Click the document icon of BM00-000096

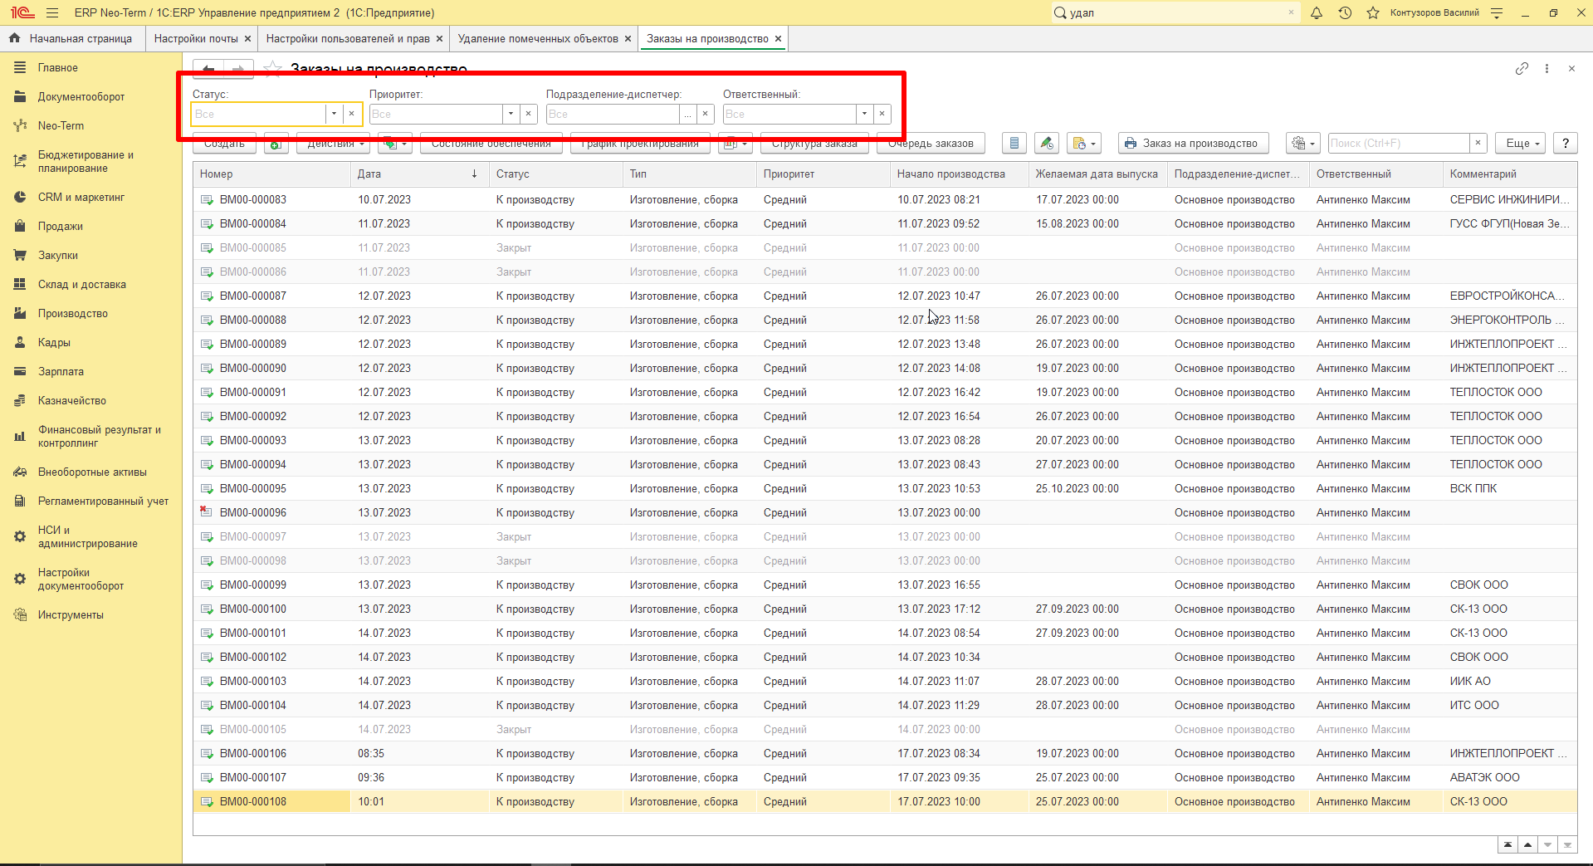pyautogui.click(x=206, y=512)
